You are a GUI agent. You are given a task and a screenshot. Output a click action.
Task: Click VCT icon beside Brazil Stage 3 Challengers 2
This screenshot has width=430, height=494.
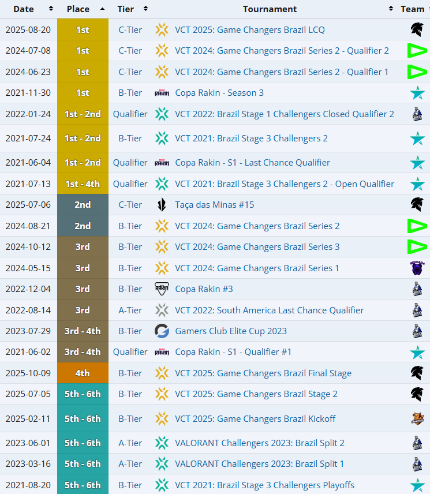162,139
